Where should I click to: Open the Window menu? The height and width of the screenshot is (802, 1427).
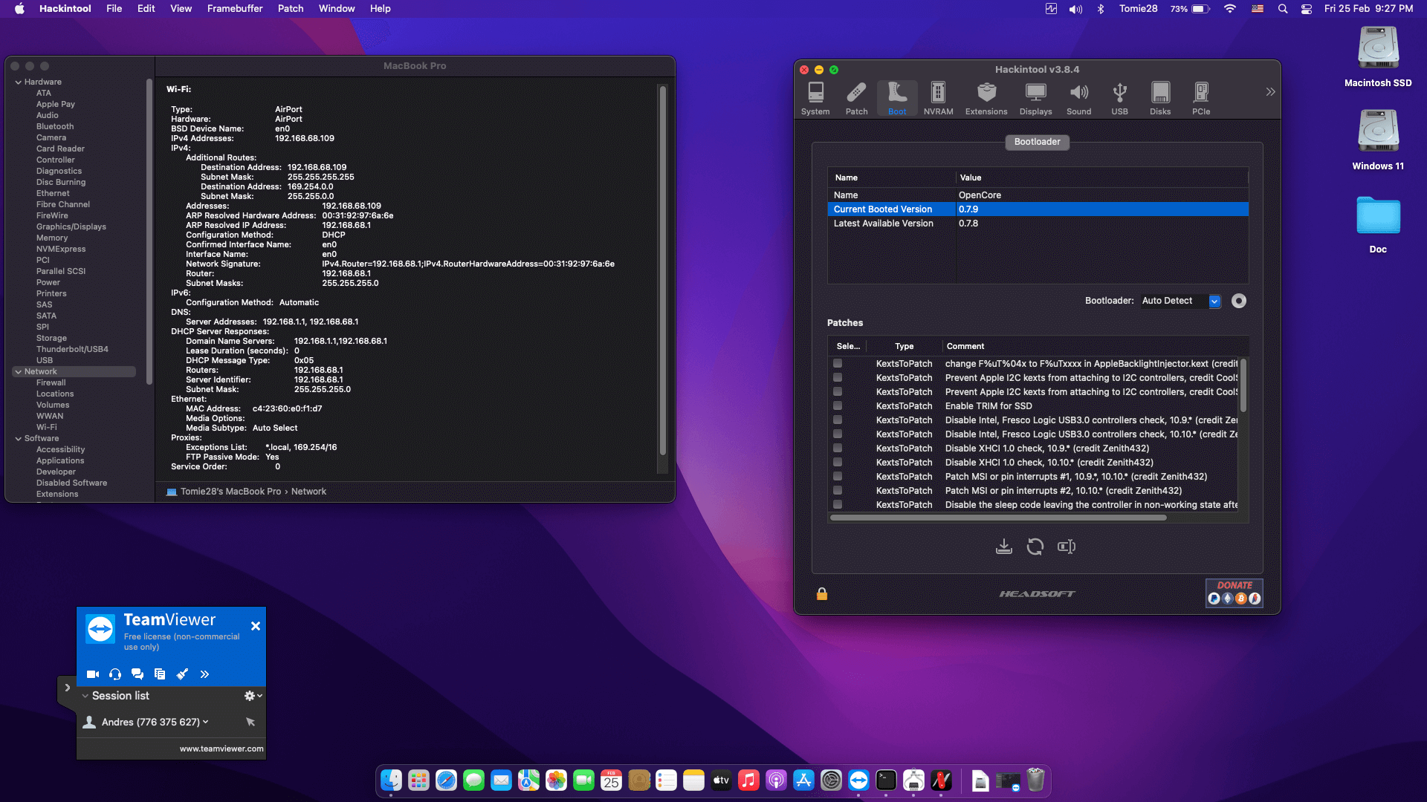[337, 9]
